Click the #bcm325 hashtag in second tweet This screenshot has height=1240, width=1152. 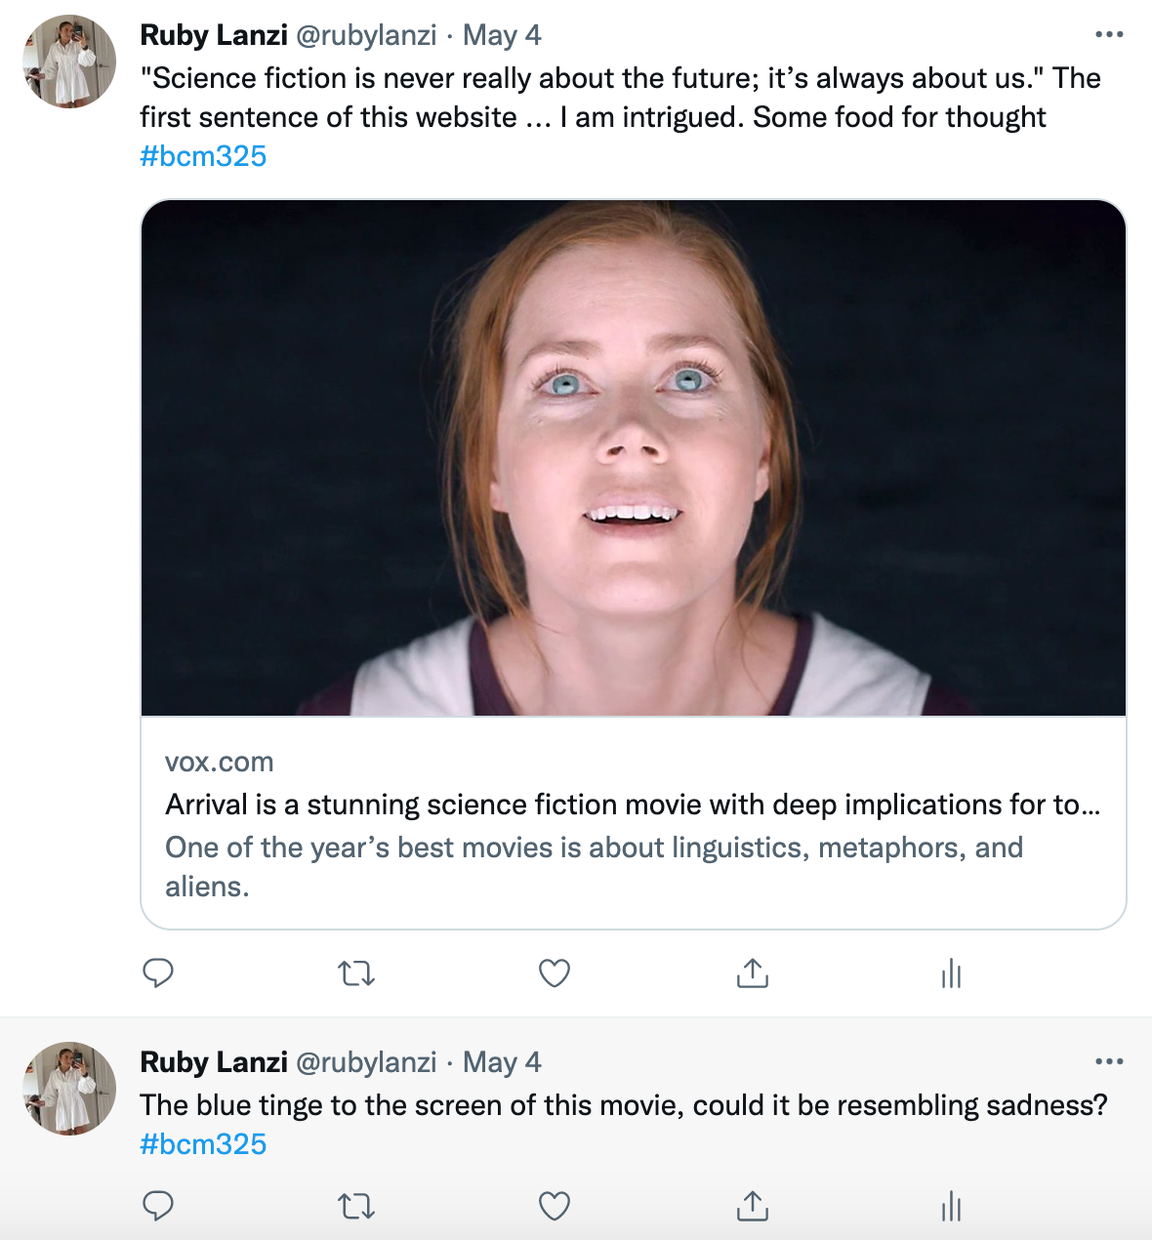[x=203, y=1144]
